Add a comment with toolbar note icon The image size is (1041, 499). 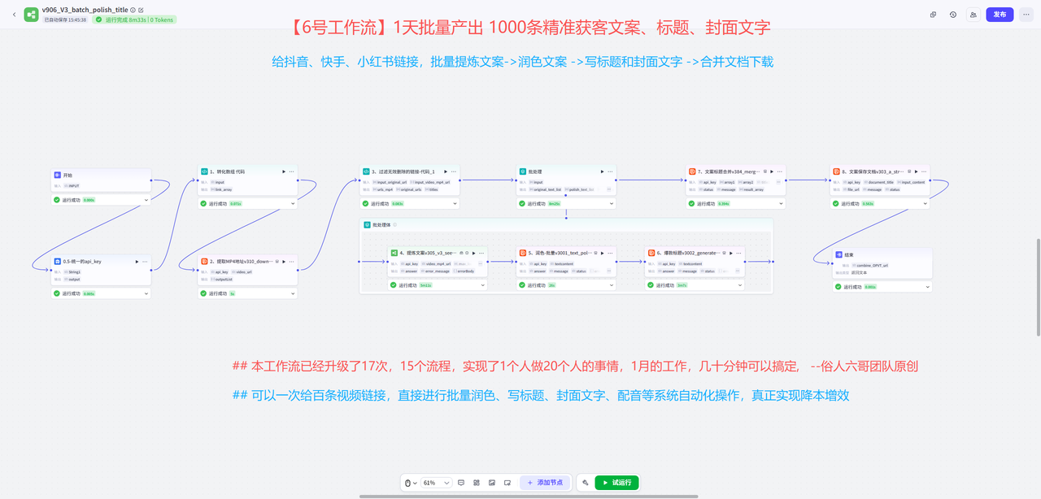click(x=461, y=483)
